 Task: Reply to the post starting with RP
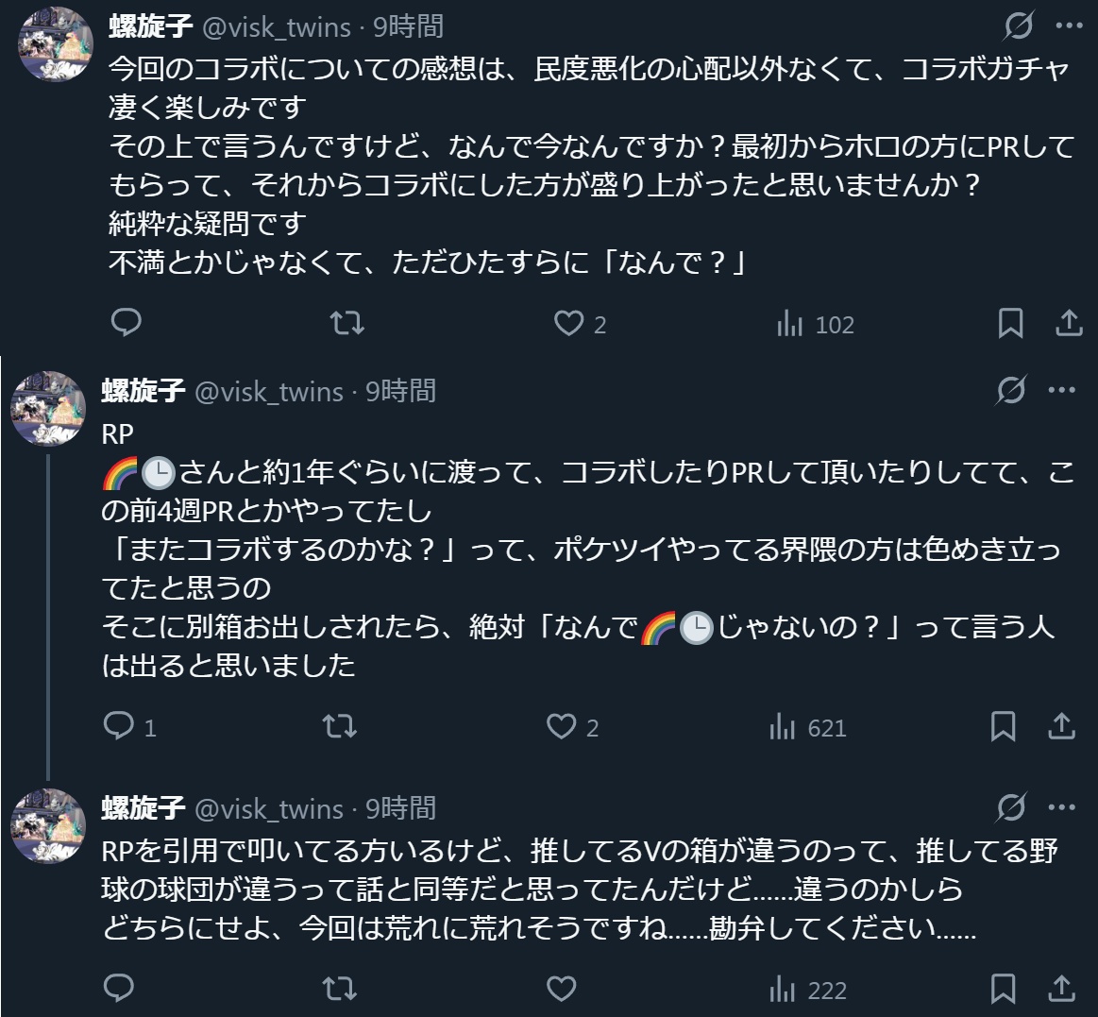119,726
